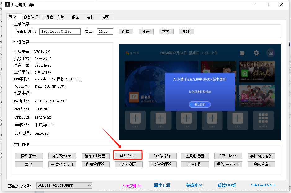Open the Cmd命令行 button
291x193 pixels.
tap(162, 156)
